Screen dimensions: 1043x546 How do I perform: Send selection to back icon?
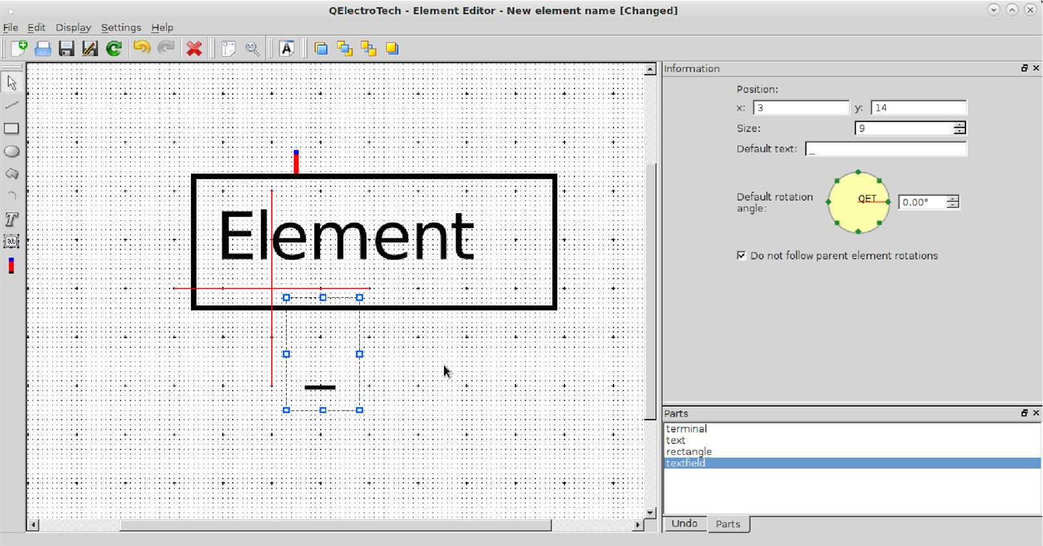[392, 48]
